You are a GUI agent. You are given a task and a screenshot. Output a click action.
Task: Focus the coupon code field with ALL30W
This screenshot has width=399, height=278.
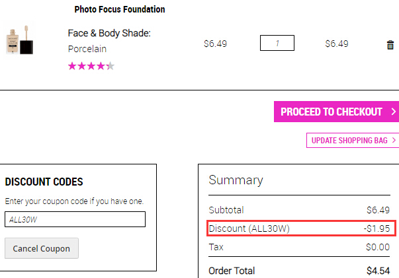point(75,219)
